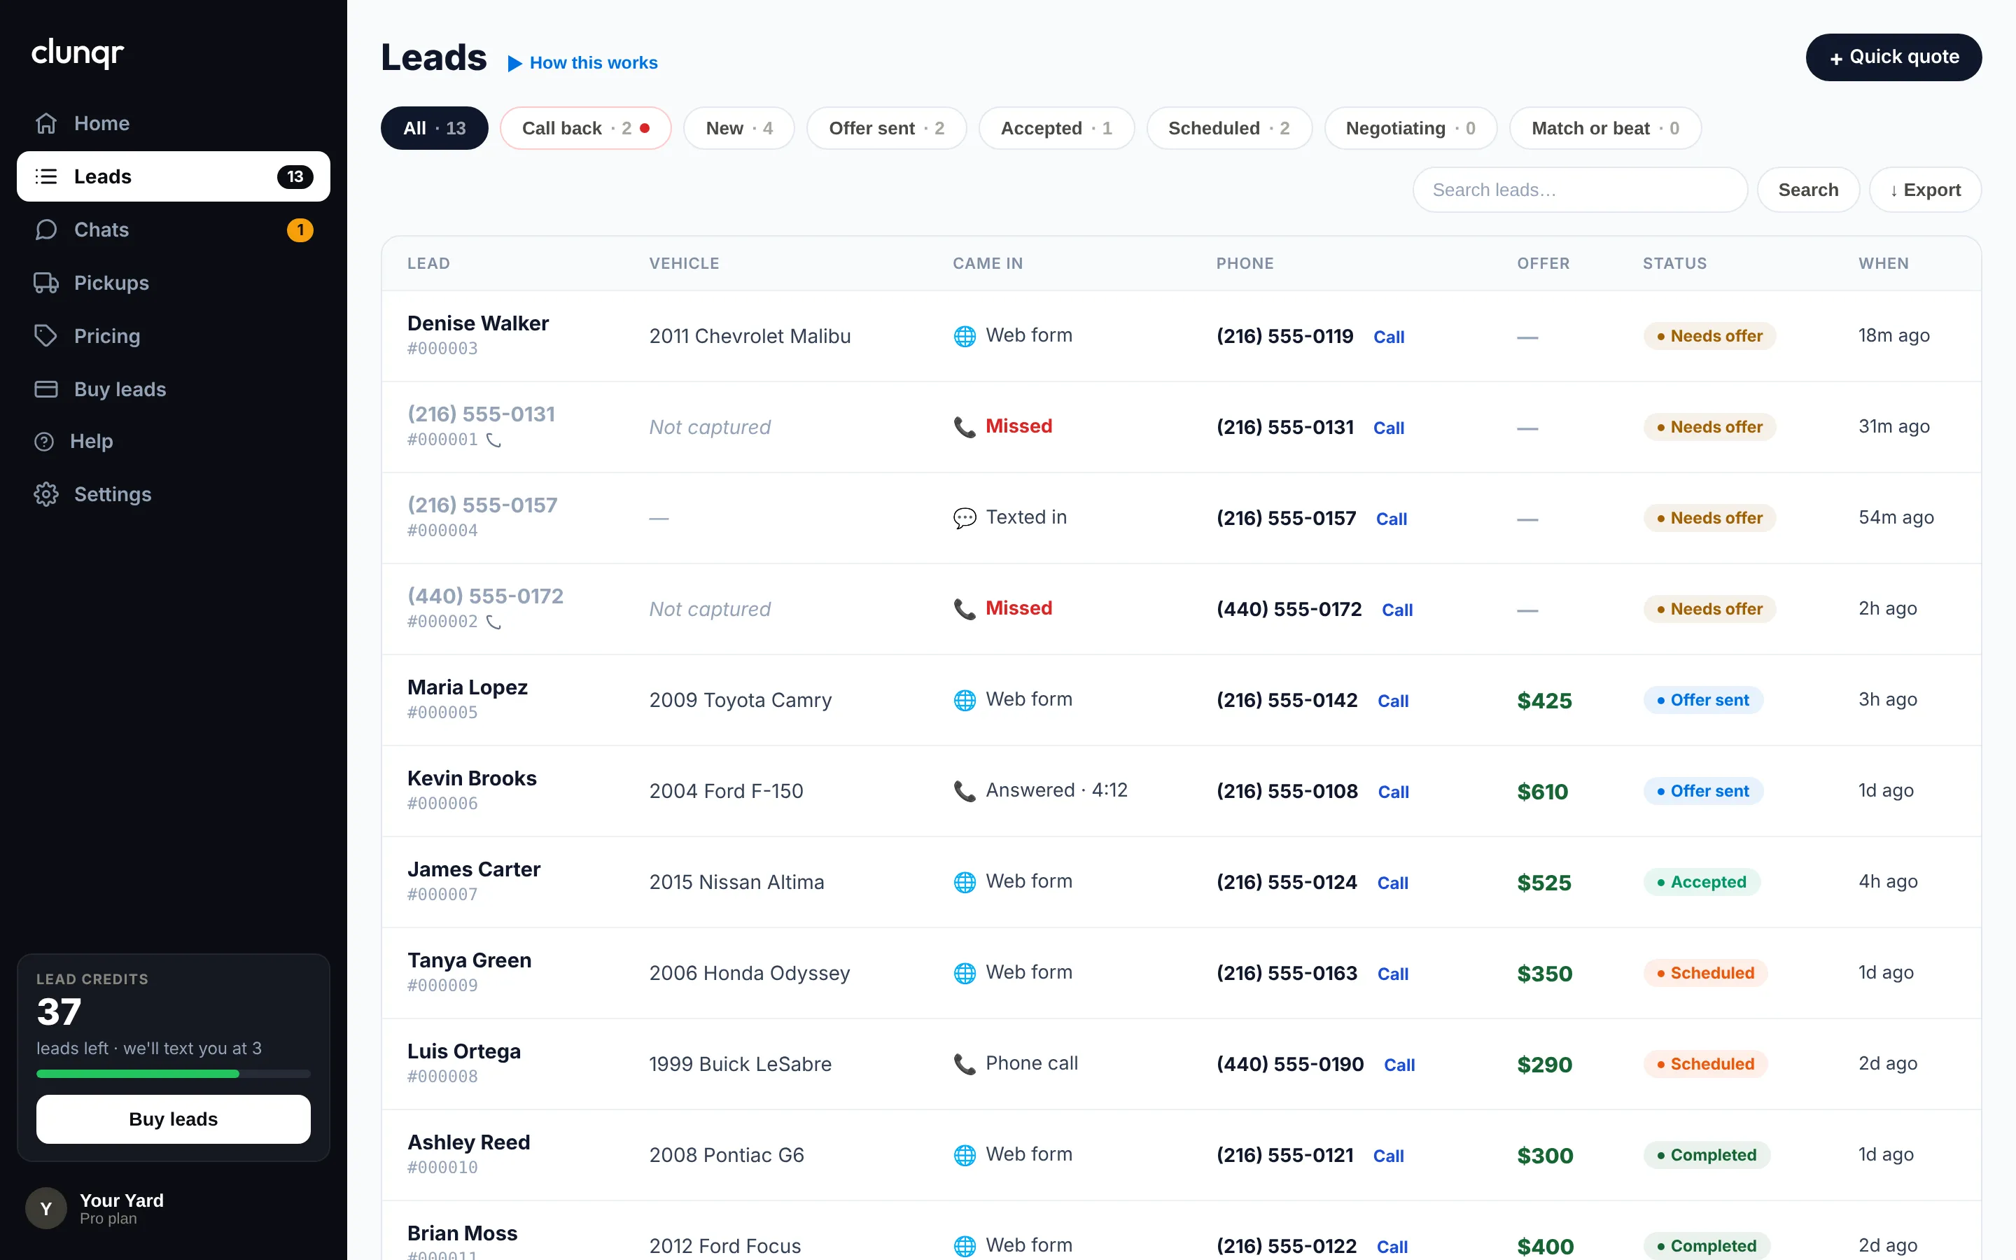Click small handset icon next to #000002
The image size is (2016, 1260).
tap(494, 622)
